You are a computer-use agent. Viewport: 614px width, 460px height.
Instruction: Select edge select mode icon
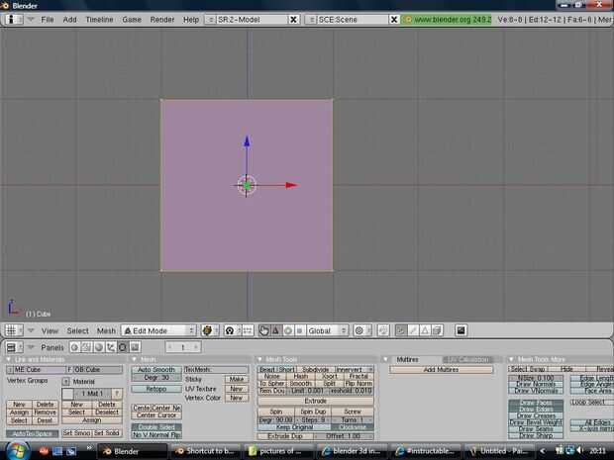[x=413, y=331]
